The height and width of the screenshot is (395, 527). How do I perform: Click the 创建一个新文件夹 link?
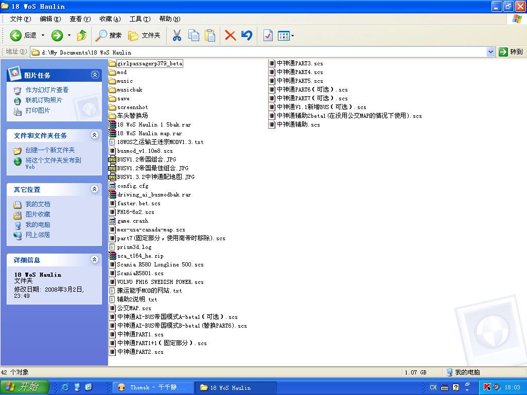50,150
